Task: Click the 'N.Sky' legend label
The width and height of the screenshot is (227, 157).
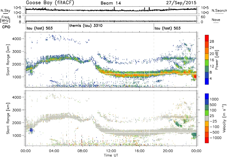Action: pos(5,10)
